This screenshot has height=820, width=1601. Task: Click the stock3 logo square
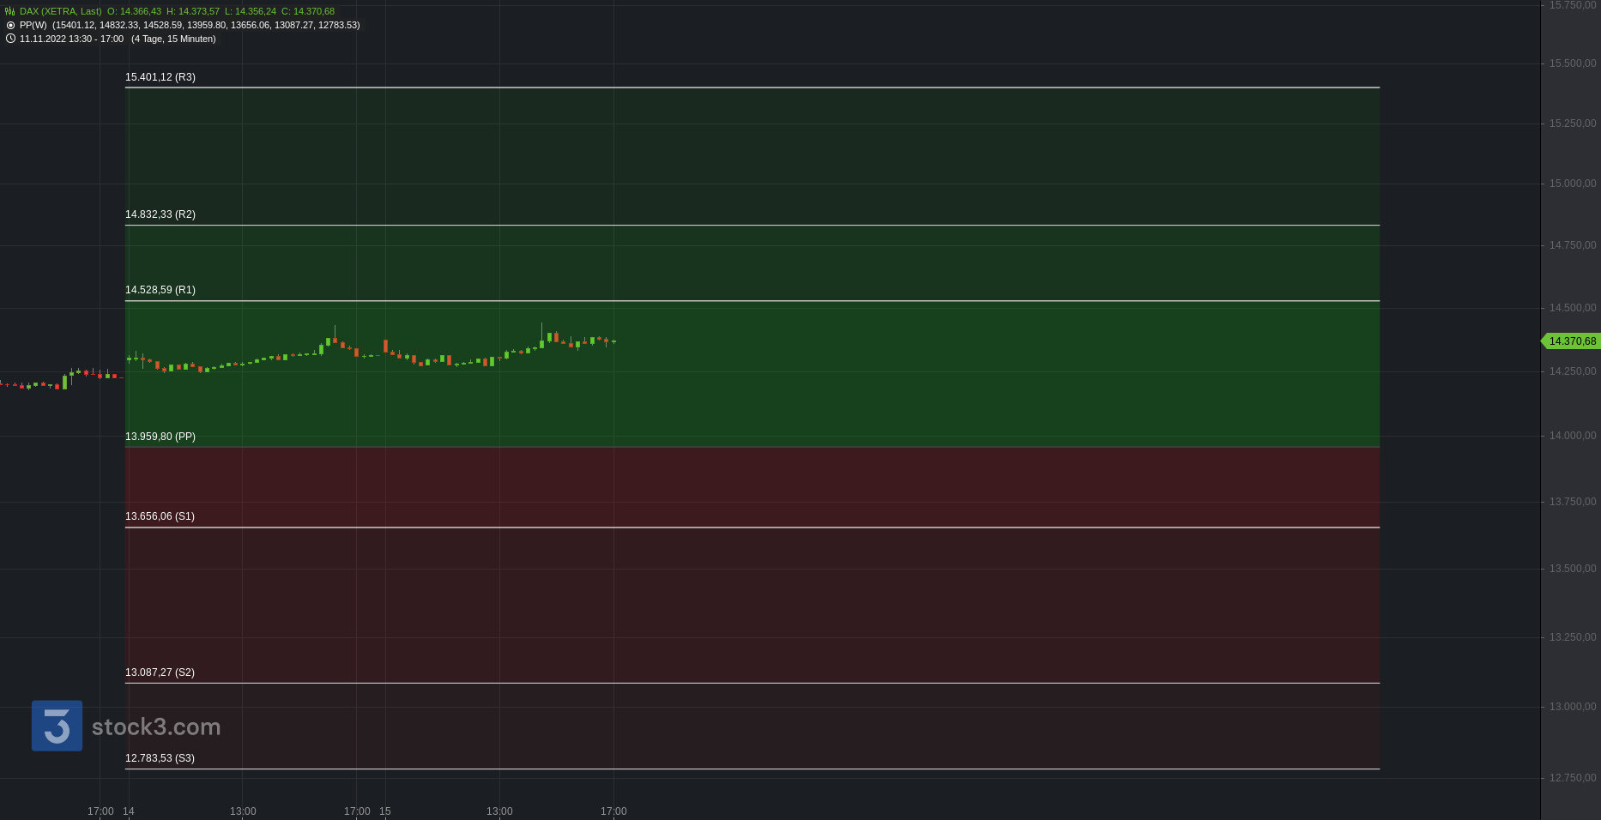click(57, 726)
